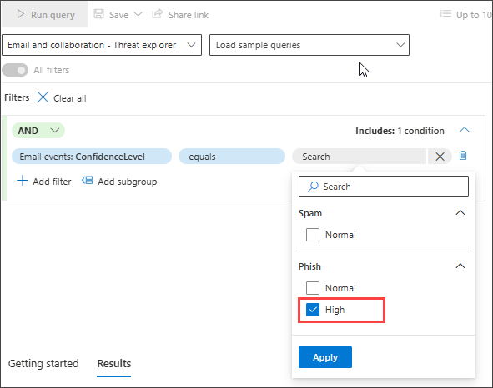Check Normal under Spam
This screenshot has height=388, width=493.
[313, 235]
